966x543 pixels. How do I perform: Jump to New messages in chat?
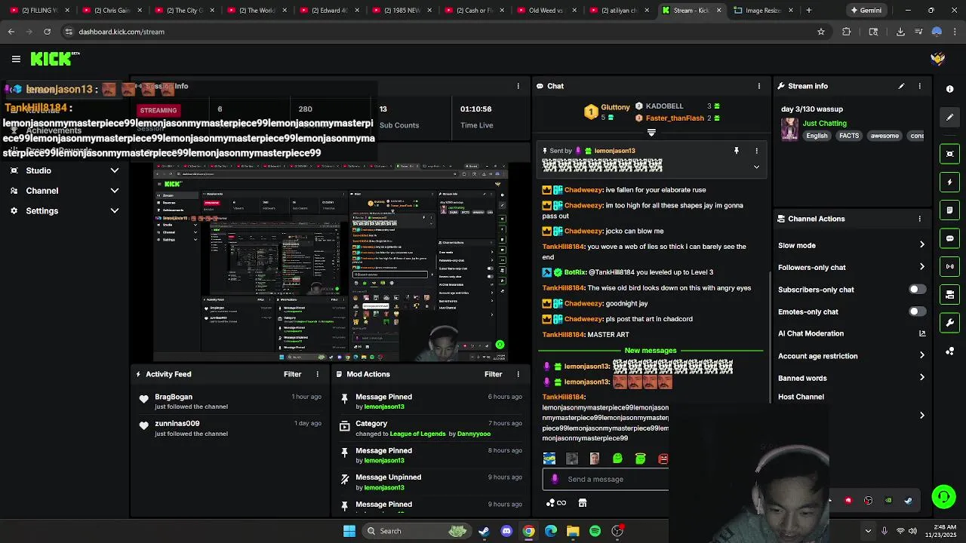click(x=651, y=351)
